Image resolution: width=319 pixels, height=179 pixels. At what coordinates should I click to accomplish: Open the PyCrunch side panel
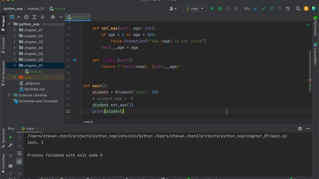pyautogui.click(x=315, y=26)
